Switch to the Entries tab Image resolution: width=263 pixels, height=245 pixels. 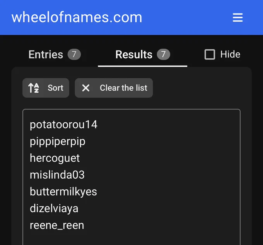click(x=55, y=54)
